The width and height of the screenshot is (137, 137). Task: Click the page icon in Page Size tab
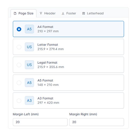tap(15, 13)
